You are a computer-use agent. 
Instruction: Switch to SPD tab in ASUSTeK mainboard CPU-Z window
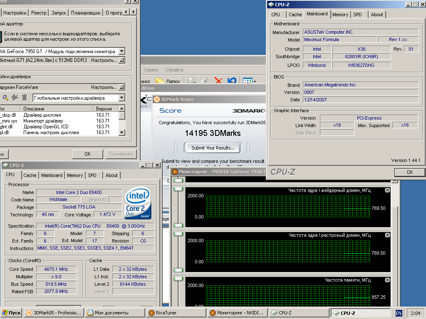point(357,15)
